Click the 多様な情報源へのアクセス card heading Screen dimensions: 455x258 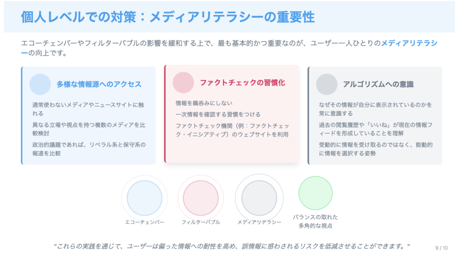(x=99, y=84)
